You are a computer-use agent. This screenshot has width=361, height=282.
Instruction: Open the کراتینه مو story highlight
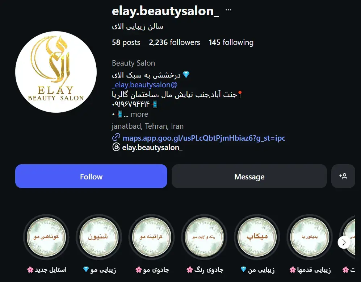click(x=151, y=237)
